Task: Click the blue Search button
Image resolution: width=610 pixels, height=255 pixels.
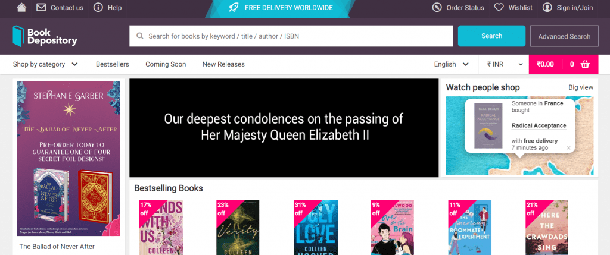Action: (x=491, y=36)
